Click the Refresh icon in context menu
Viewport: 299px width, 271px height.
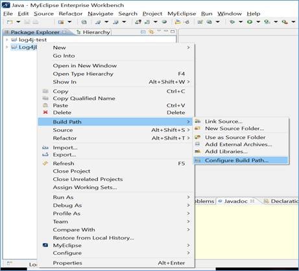(x=45, y=163)
